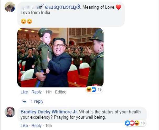Open Bradley Ducky Whitmore Jr. profile name
Screen dimensions: 159x130
coord(49,112)
